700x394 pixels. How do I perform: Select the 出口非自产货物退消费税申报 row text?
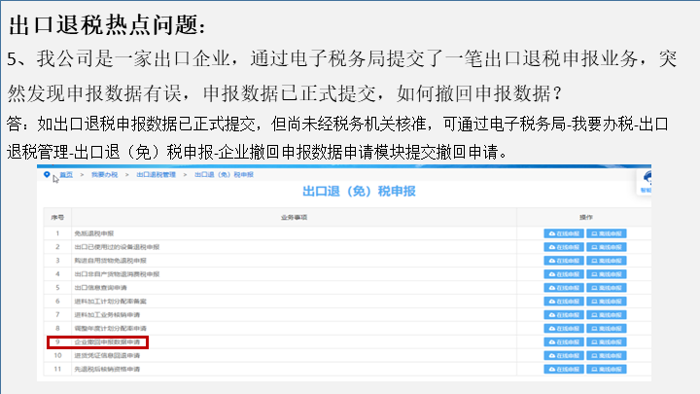(117, 274)
